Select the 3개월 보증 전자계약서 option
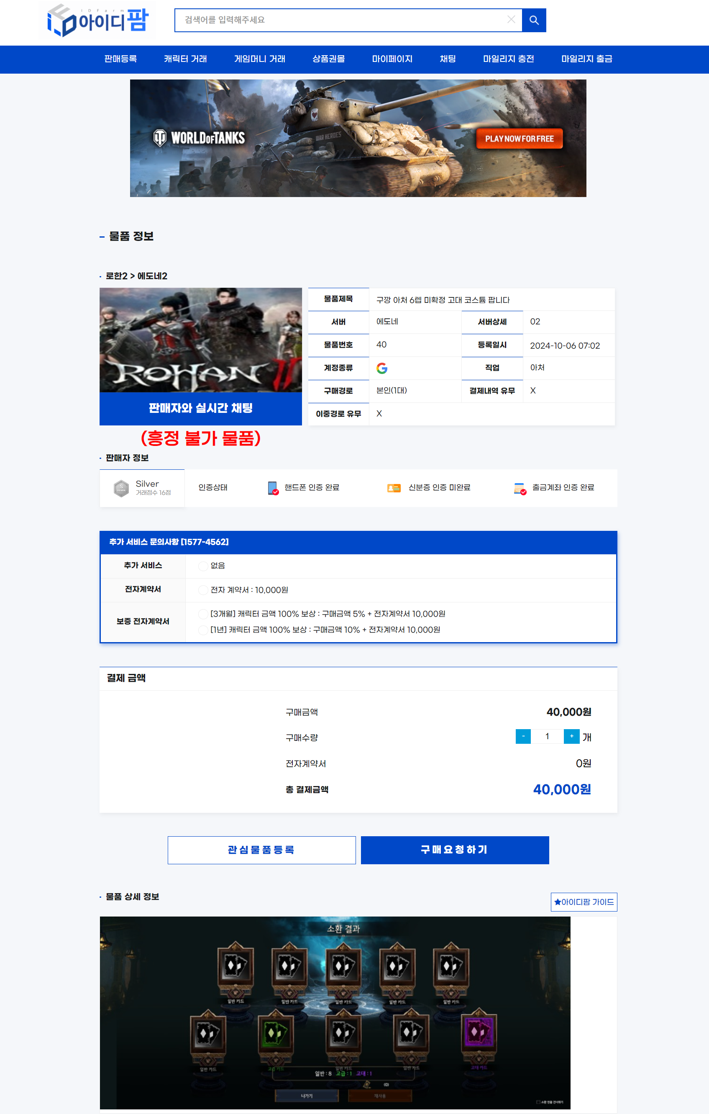 tap(202, 614)
